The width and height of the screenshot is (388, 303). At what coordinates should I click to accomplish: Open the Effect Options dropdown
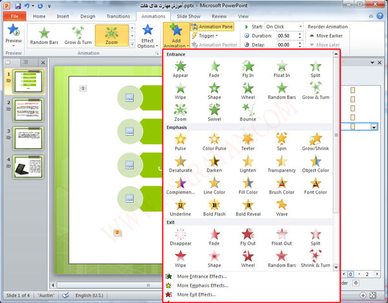tap(147, 37)
